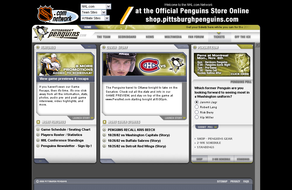Click the Features panel circle icon
This screenshot has height=190, width=292.
pyautogui.click(x=38, y=47)
